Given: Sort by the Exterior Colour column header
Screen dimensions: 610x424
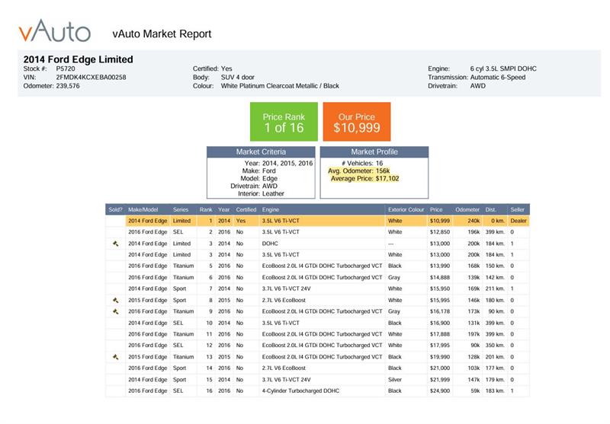Looking at the screenshot, I should [x=406, y=209].
